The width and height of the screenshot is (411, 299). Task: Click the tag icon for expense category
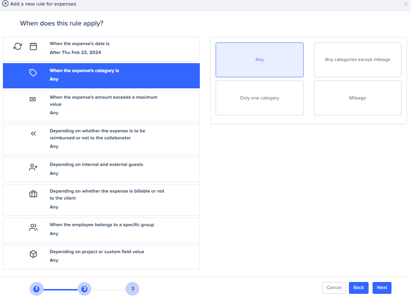33,73
